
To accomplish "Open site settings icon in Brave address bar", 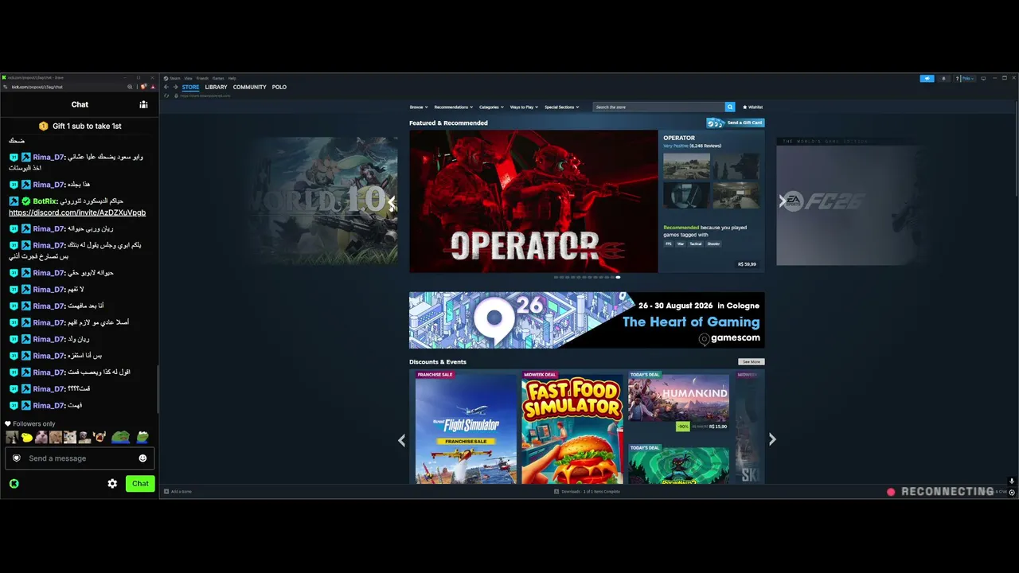I will pyautogui.click(x=6, y=87).
